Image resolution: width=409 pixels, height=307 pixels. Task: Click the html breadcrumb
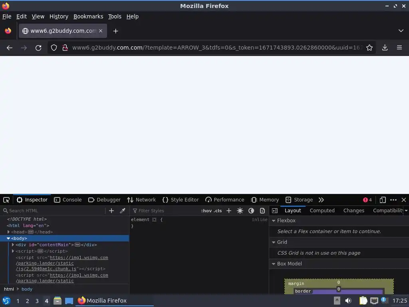pos(9,289)
